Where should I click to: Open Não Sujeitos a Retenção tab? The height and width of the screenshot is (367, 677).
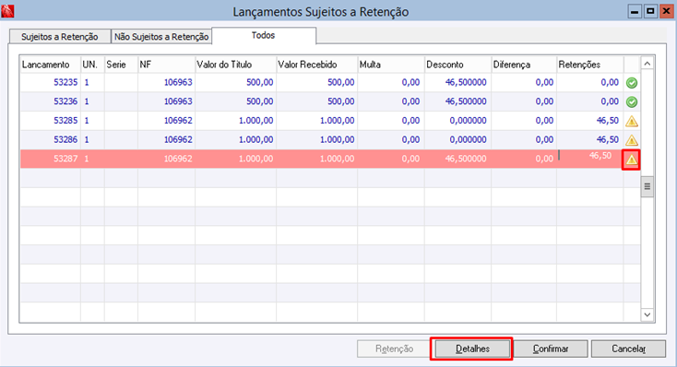coord(161,37)
